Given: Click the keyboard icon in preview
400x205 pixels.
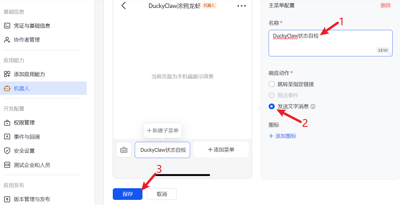Looking at the screenshot, I should (x=124, y=150).
